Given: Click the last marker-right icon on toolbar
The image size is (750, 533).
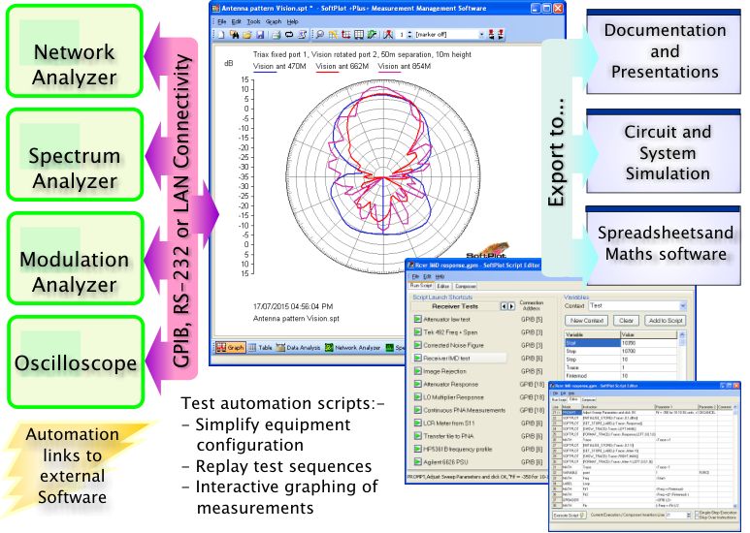Looking at the screenshot, I should (501, 34).
